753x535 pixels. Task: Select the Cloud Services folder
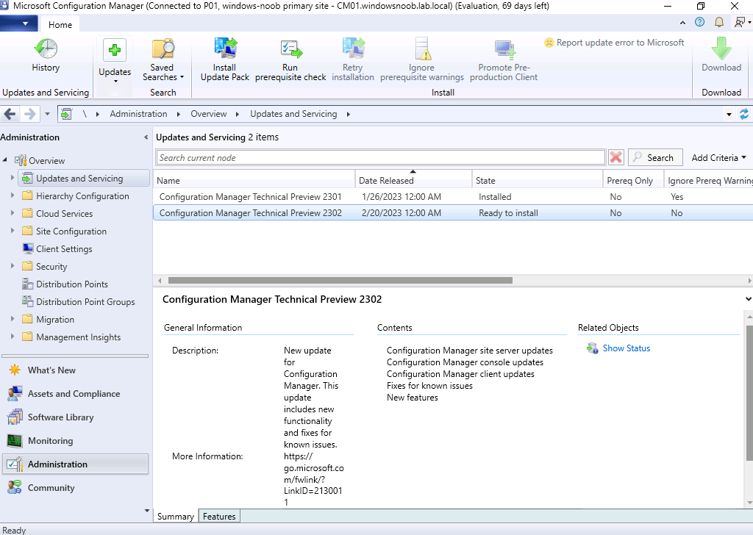coord(65,214)
